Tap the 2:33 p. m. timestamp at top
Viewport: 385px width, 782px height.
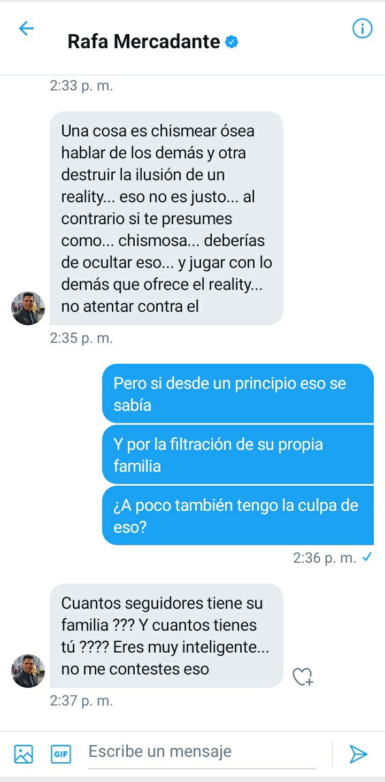[81, 86]
